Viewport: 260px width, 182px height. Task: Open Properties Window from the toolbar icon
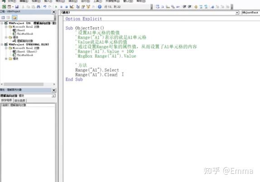(83, 7)
